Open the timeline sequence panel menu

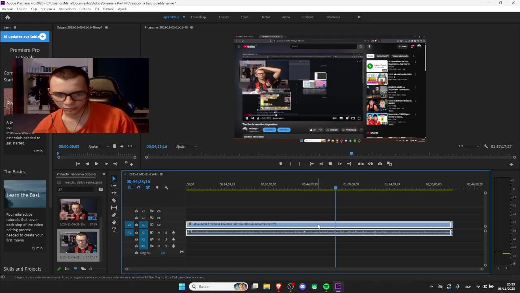tap(161, 174)
